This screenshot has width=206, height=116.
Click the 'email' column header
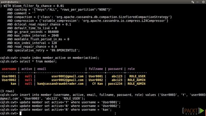(42, 69)
